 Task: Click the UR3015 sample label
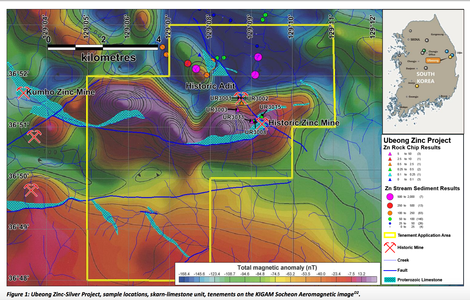(270, 107)
